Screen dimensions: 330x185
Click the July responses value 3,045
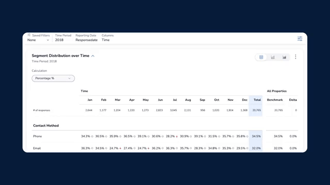coord(173,110)
